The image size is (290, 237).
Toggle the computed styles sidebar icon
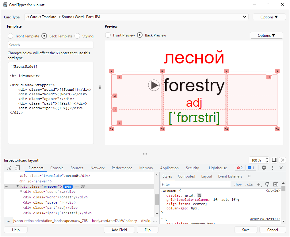click(x=275, y=184)
